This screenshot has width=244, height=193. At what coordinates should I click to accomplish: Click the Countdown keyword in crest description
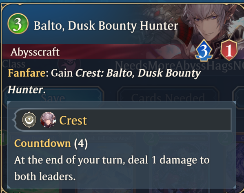pos(42,143)
